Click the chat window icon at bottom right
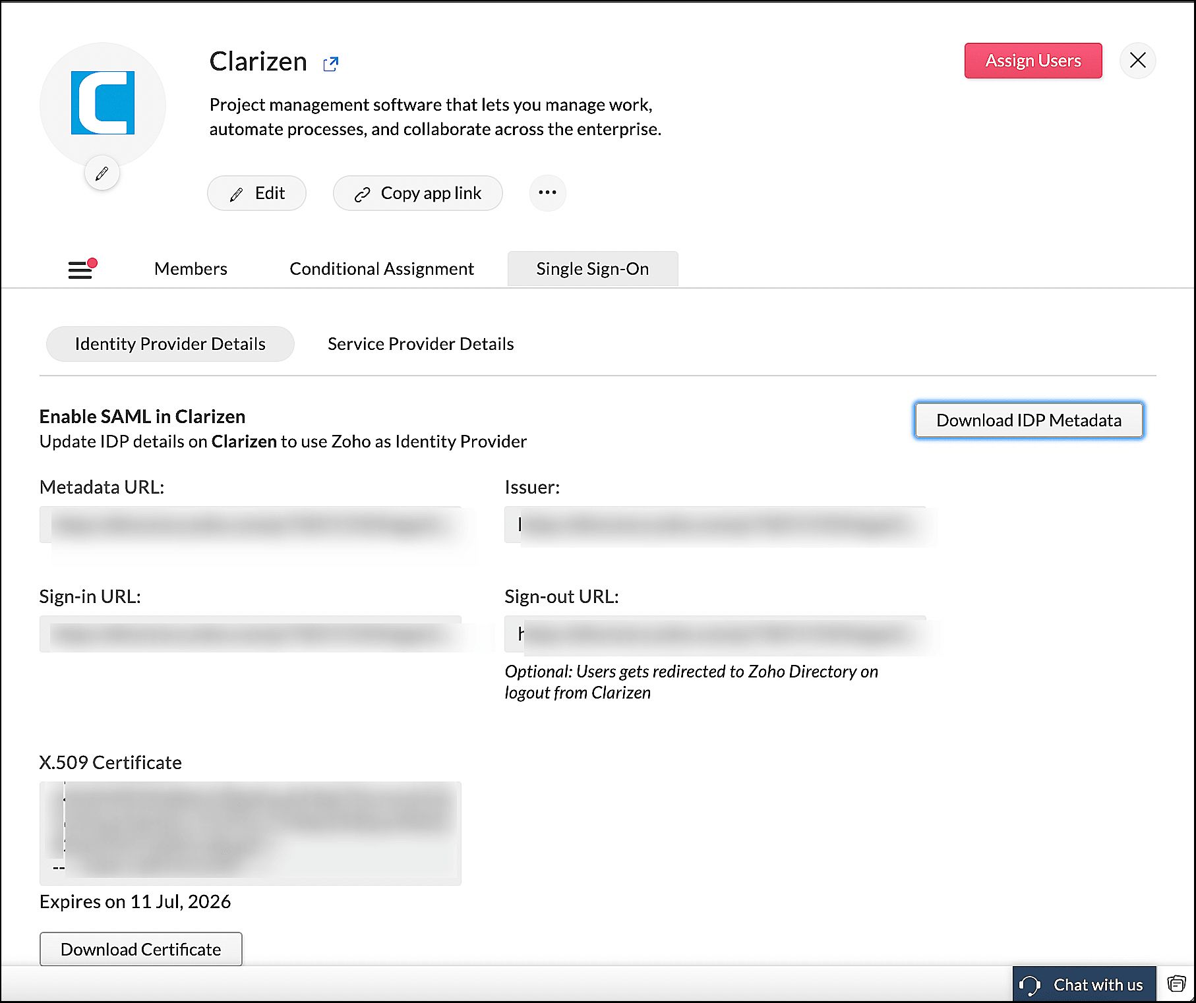This screenshot has width=1196, height=1003. coord(1176,985)
